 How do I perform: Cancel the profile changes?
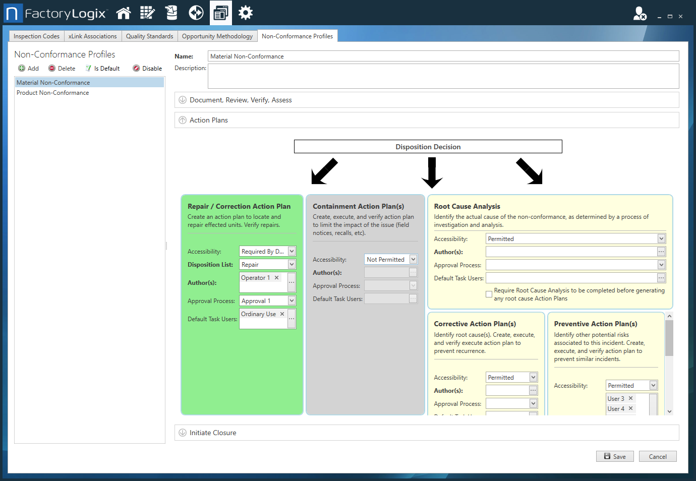pos(658,456)
